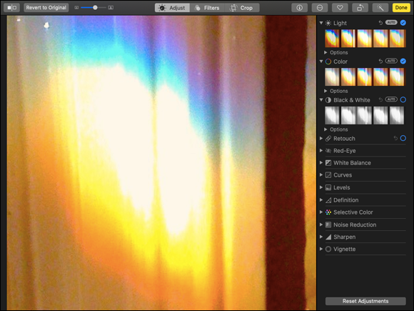
Task: Click the Curves icon
Action: point(328,175)
